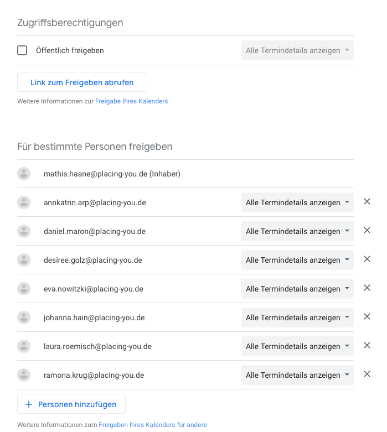The width and height of the screenshot is (387, 432).
Task: Open Freigabe Ihres Kalenders help link
Action: click(x=131, y=101)
